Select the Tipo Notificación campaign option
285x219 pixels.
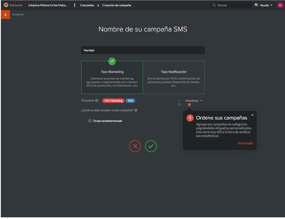click(x=173, y=77)
